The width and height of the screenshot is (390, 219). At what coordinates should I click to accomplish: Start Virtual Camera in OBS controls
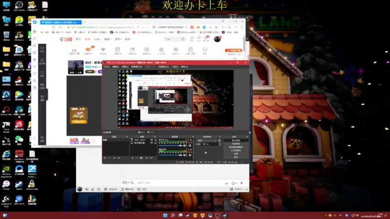tap(236, 147)
